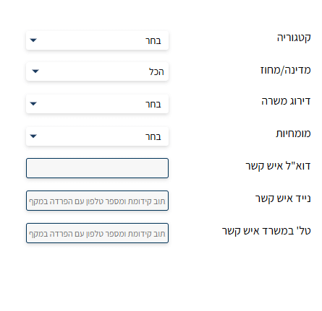This screenshot has height=311, width=322.
Task: Focus the דוא"ל איש קשר email field
Action: point(97,168)
